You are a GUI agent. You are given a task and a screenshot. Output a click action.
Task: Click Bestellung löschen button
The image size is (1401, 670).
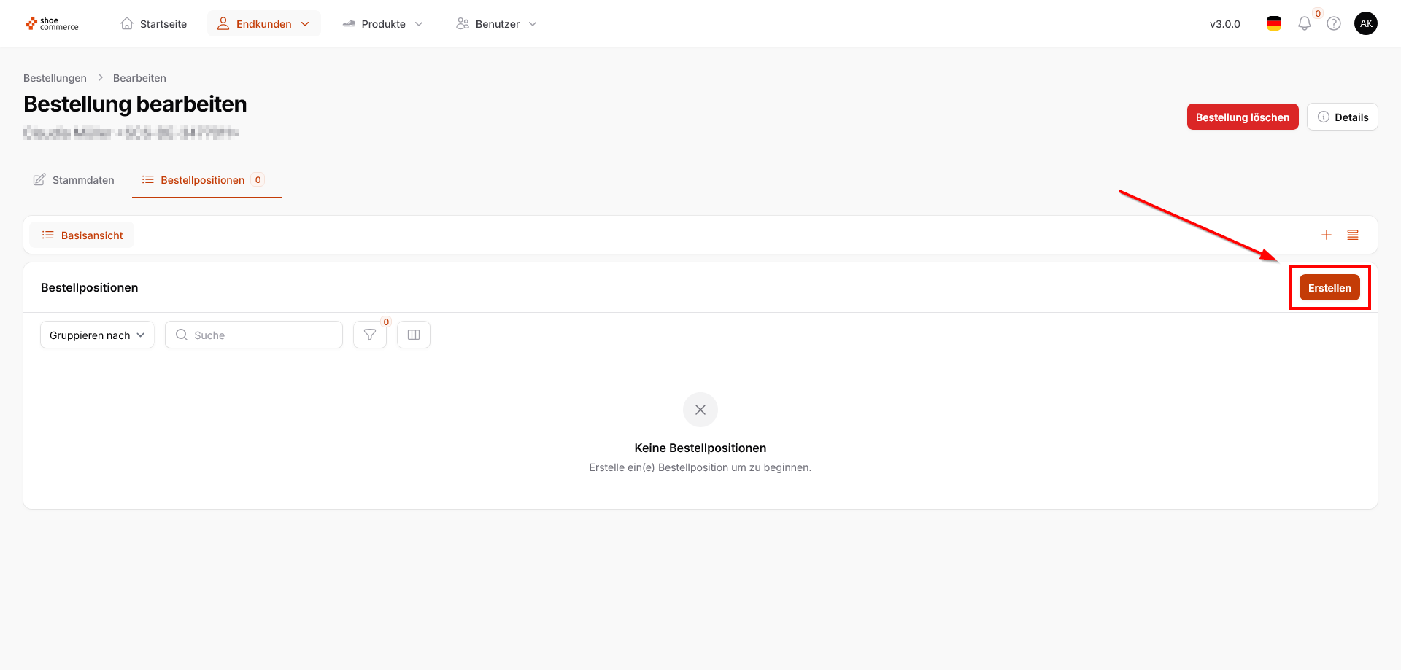pos(1243,117)
